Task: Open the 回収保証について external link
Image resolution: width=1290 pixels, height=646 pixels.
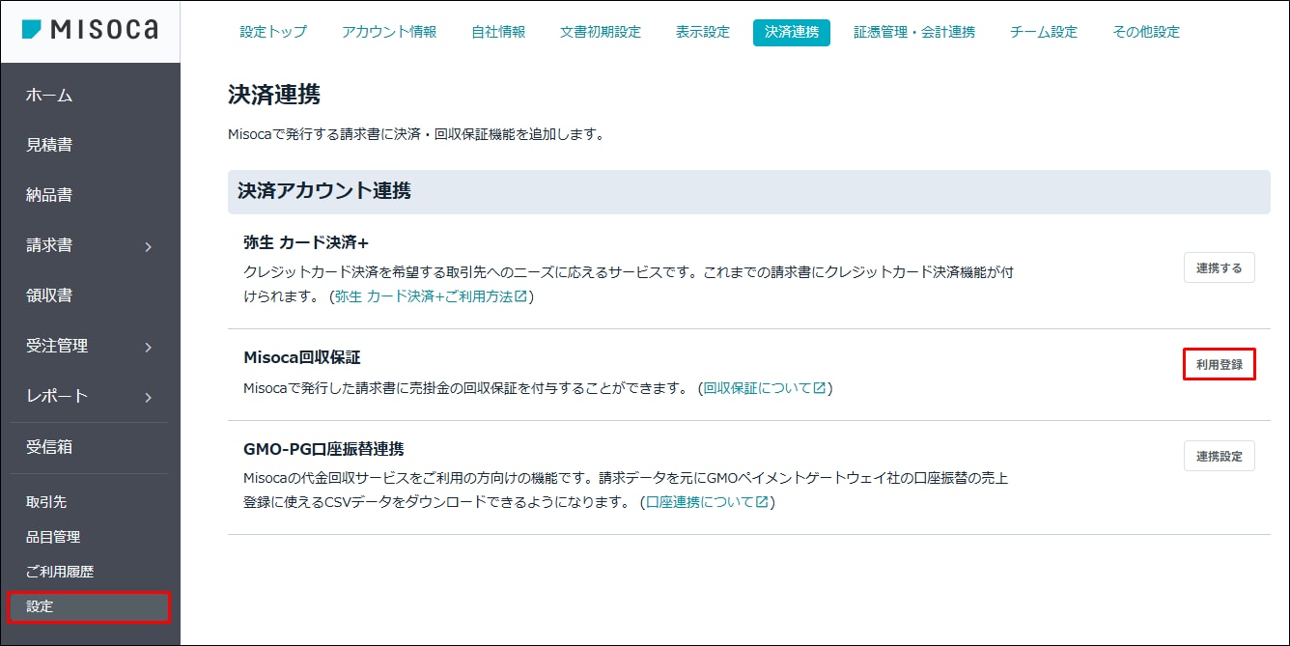Action: [764, 388]
